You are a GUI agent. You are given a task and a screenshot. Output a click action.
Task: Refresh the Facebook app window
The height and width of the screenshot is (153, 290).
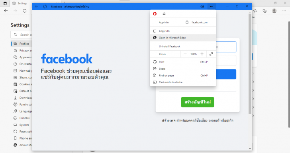point(45,6)
